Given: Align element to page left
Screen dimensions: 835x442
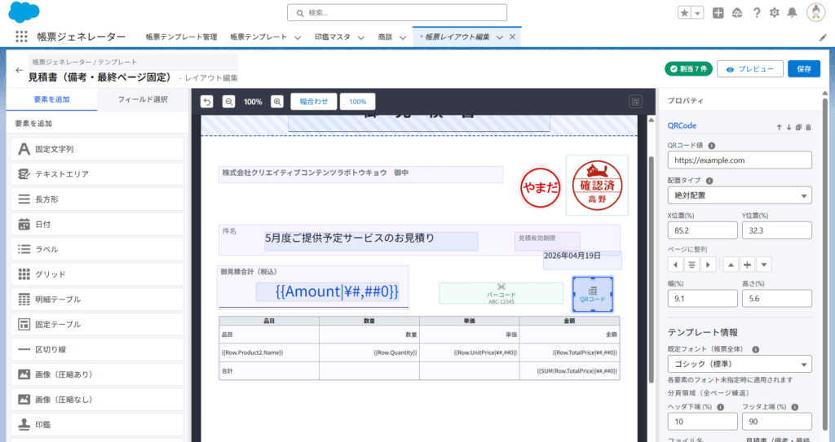Looking at the screenshot, I should [675, 265].
